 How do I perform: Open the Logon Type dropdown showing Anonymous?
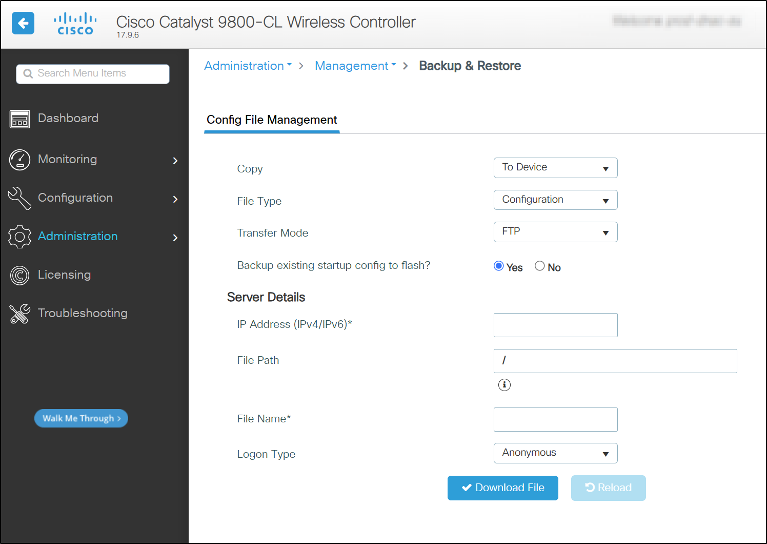[555, 453]
